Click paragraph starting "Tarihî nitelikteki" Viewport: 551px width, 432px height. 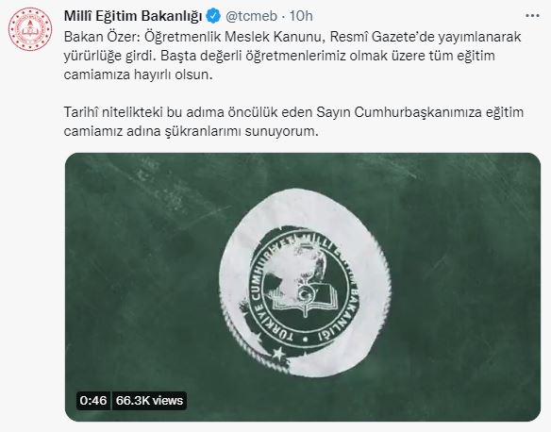[x=293, y=122]
